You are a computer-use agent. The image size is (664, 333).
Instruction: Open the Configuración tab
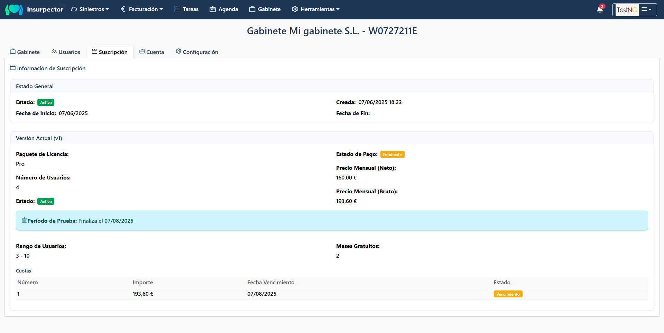point(197,52)
